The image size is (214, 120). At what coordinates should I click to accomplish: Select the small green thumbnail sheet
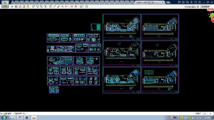[x=96, y=27]
